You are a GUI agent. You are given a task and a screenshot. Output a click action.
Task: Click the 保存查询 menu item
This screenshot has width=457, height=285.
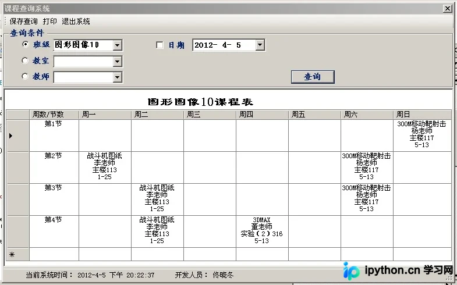pyautogui.click(x=24, y=22)
